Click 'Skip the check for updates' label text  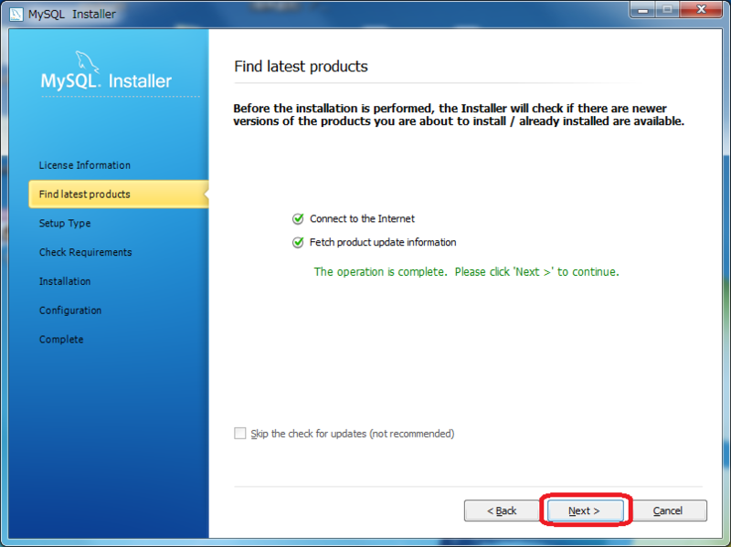pos(353,434)
